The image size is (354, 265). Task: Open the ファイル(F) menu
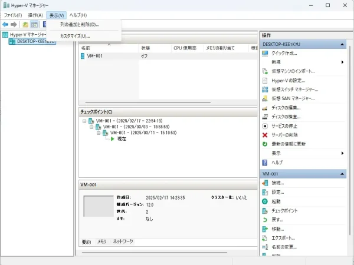point(13,15)
